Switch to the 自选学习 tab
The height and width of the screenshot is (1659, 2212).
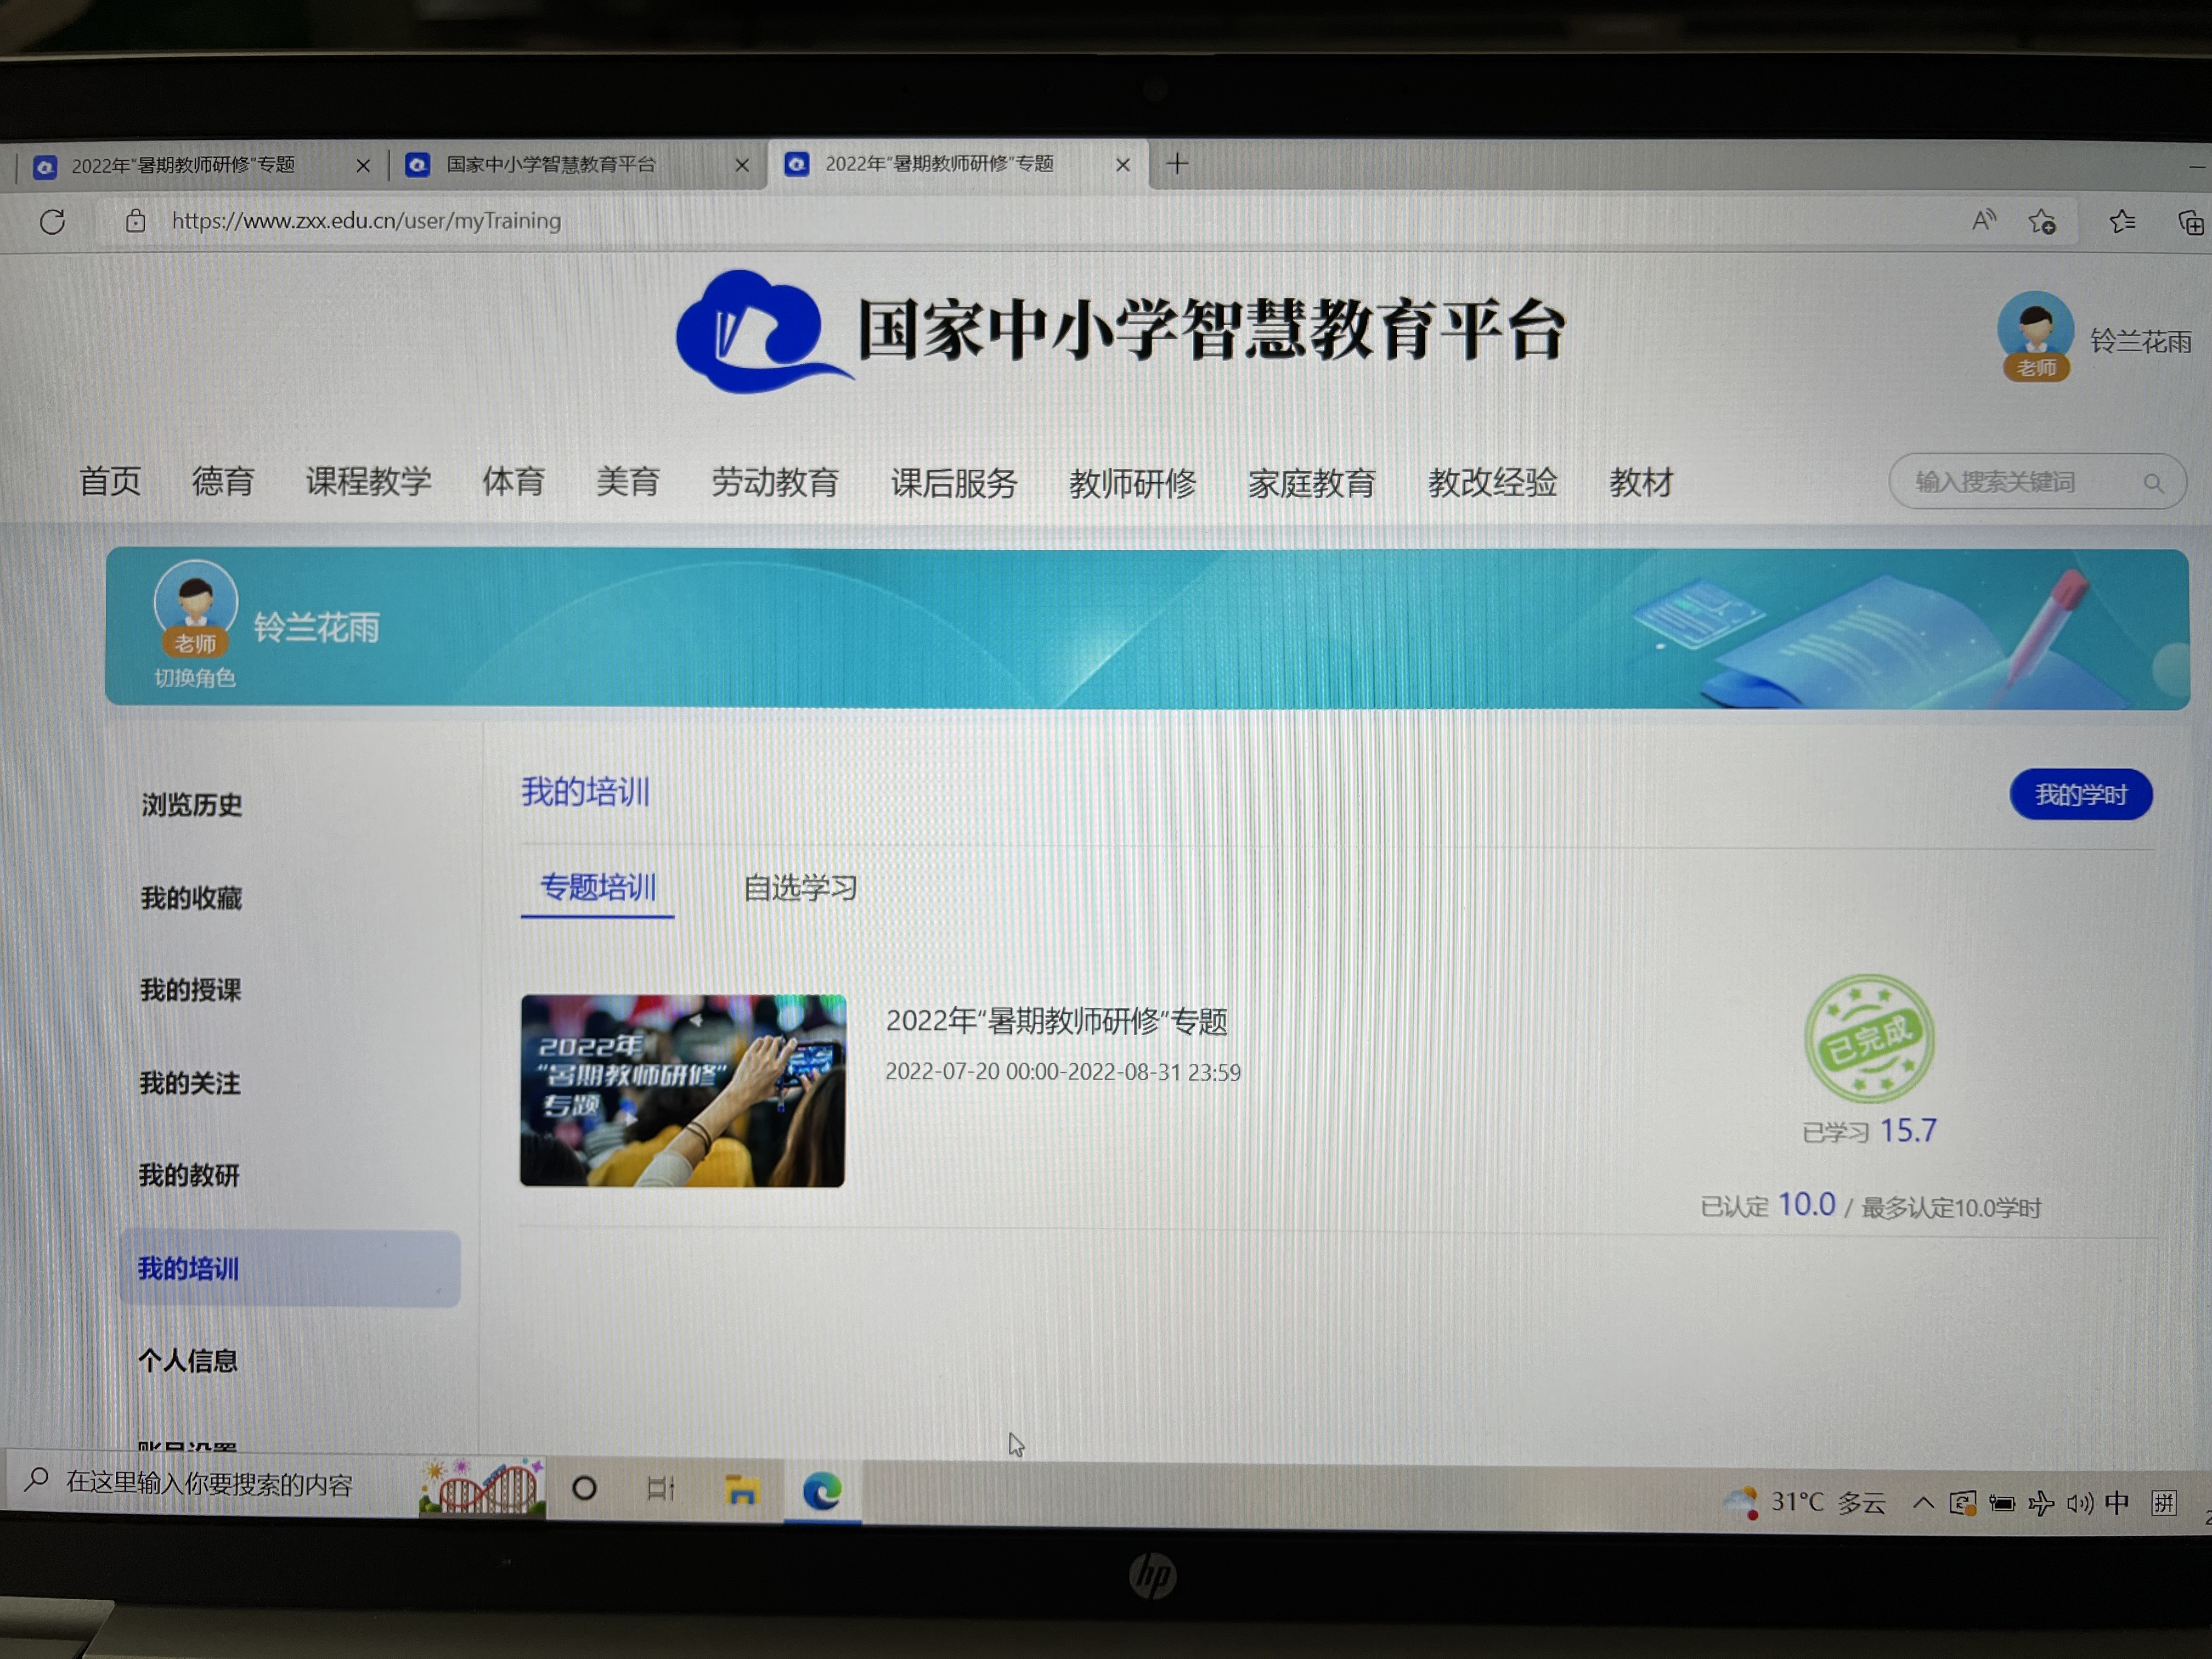pyautogui.click(x=800, y=888)
